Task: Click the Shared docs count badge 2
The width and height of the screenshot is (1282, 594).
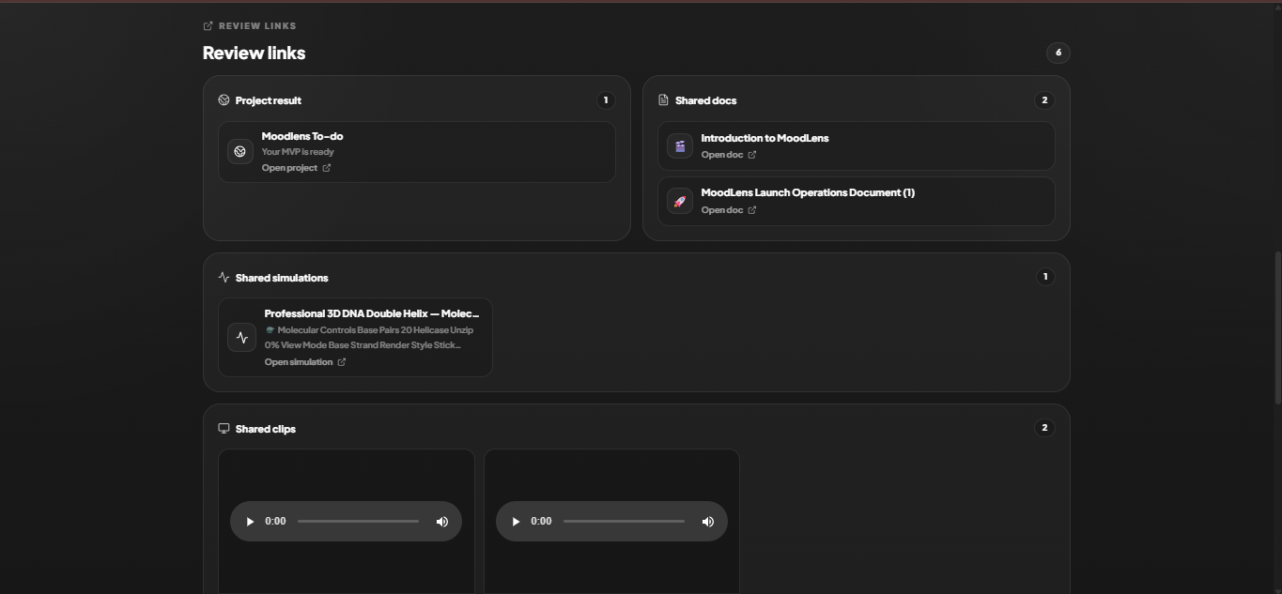Action: tap(1044, 100)
